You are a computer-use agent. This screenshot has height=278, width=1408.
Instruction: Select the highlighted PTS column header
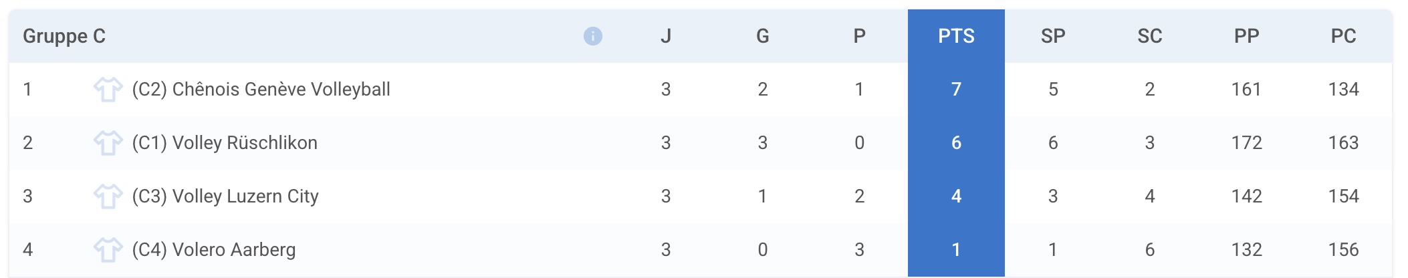click(x=956, y=36)
